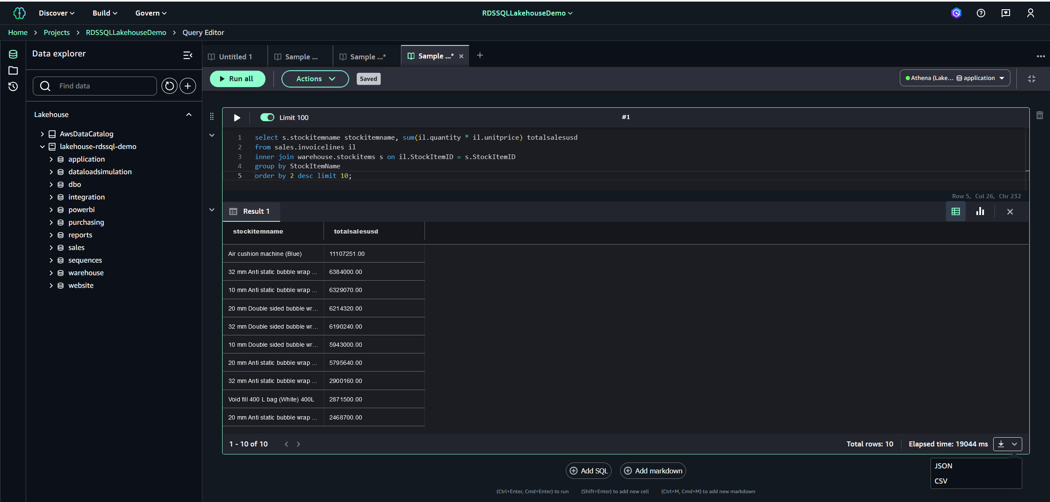Image resolution: width=1050 pixels, height=502 pixels.
Task: Switch results to chart view
Action: 980,211
